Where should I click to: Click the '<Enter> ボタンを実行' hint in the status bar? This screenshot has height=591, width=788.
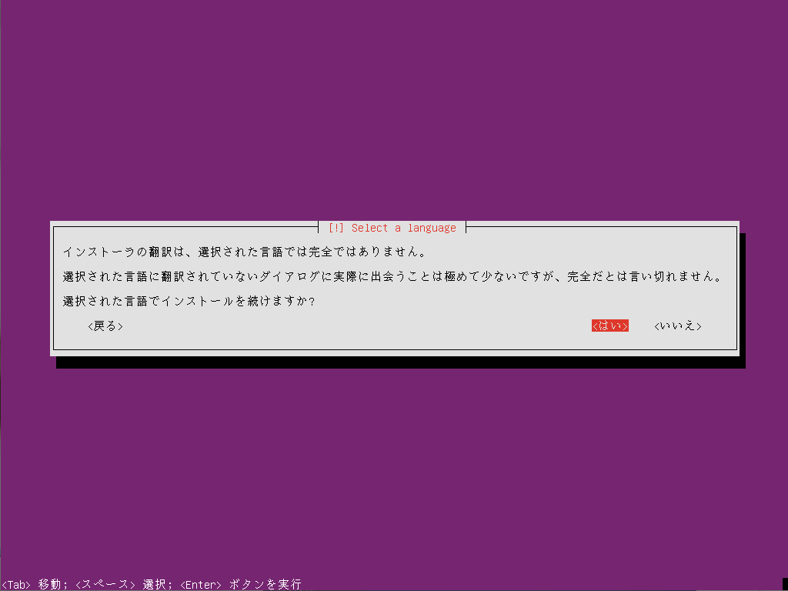pyautogui.click(x=240, y=585)
